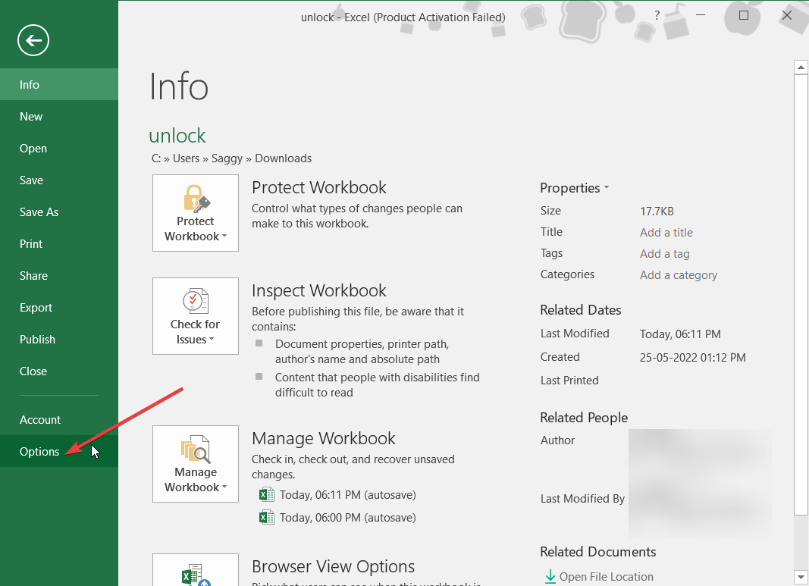Image resolution: width=809 pixels, height=586 pixels.
Task: Open Excel Options
Action: 59,452
